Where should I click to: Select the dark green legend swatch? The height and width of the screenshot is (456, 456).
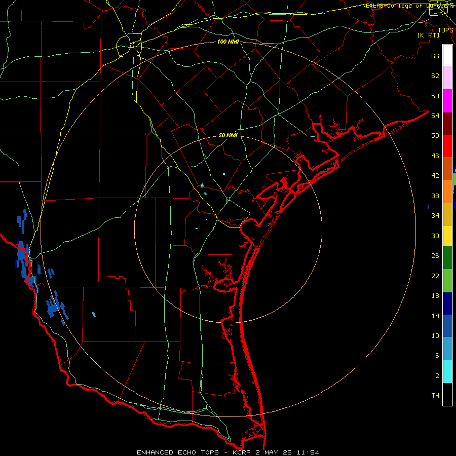click(x=447, y=258)
